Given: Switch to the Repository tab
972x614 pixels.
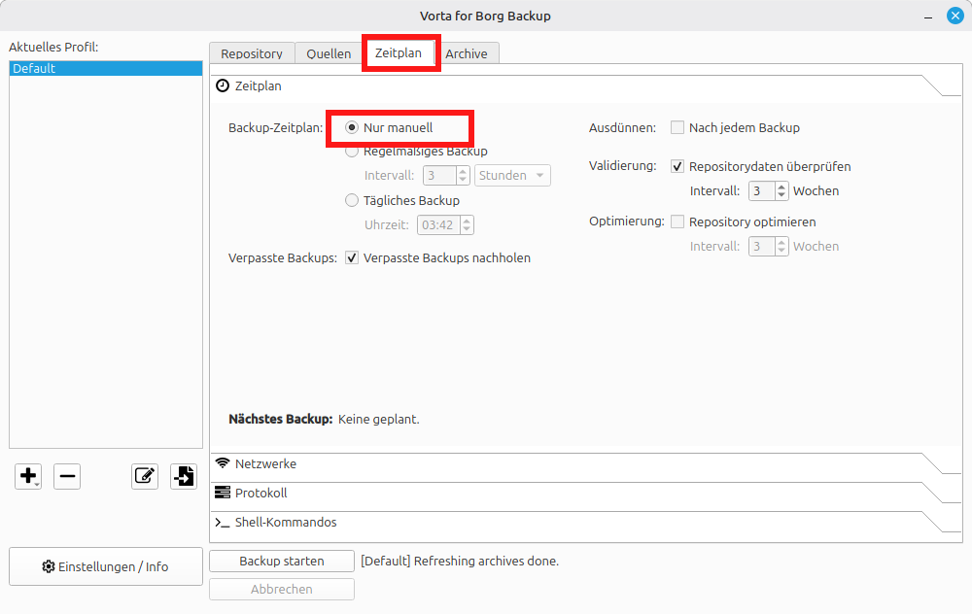Looking at the screenshot, I should click(x=252, y=53).
